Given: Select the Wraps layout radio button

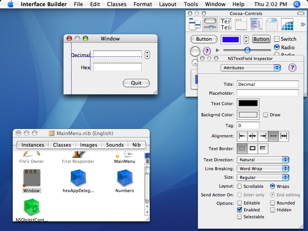Looking at the screenshot, I should (x=273, y=186).
